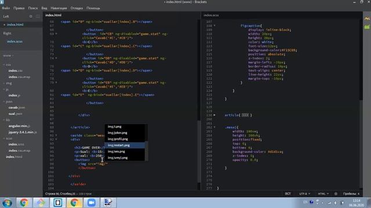Choose img/joker.png code hint
The width and height of the screenshot is (371, 208).
[125, 133]
